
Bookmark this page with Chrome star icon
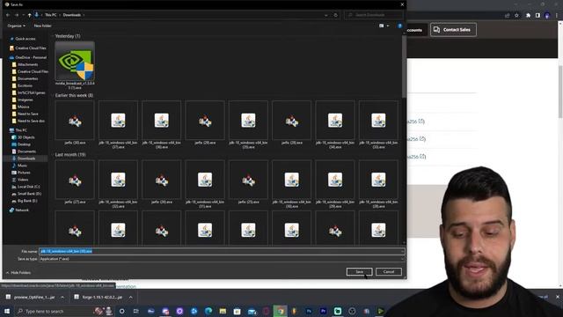point(516,16)
